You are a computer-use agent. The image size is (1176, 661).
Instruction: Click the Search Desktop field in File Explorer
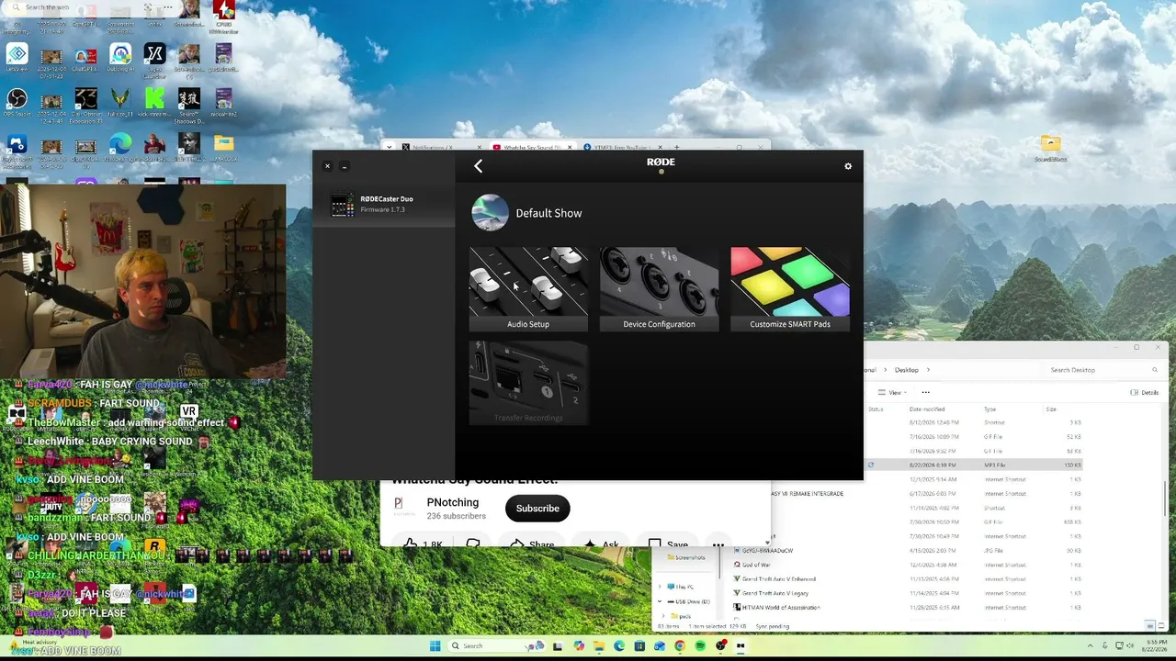point(1102,370)
